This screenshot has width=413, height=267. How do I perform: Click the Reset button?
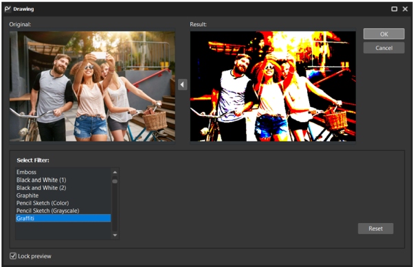(376, 229)
